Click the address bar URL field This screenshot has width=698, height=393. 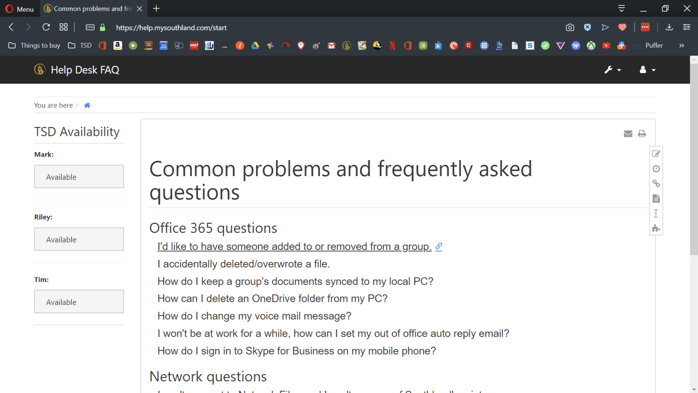[291, 28]
